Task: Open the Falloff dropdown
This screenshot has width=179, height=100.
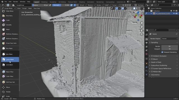Action: pos(107,5)
